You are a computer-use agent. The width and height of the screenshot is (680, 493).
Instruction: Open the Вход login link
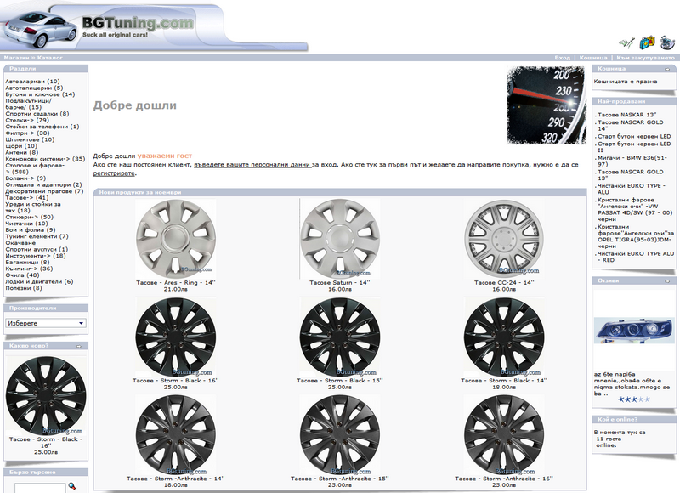(x=563, y=58)
